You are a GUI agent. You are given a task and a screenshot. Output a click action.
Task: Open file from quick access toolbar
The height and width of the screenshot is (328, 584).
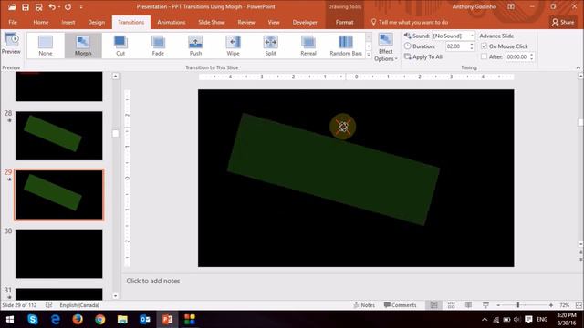click(x=12, y=7)
